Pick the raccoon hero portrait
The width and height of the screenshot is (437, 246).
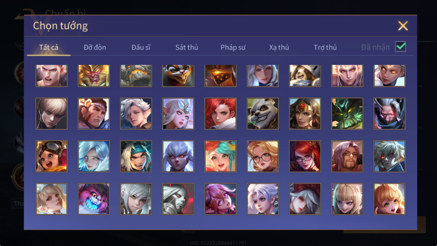tap(178, 76)
